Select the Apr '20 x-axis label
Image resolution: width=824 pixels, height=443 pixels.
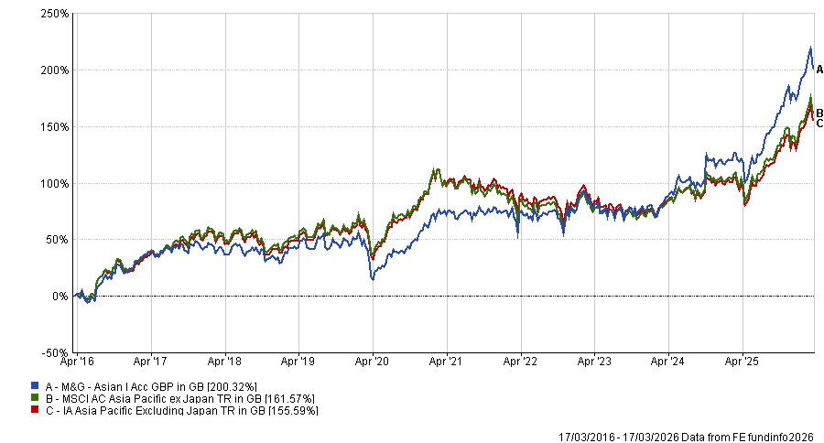tap(373, 362)
